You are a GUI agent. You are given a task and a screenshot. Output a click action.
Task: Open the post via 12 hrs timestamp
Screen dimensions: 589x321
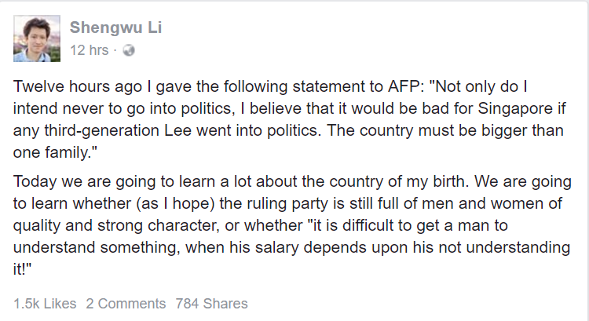[x=89, y=49]
